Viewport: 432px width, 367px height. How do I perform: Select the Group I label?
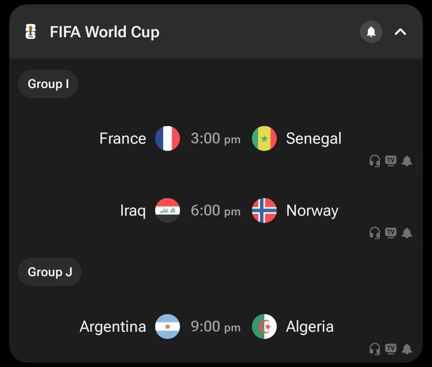[x=48, y=84]
